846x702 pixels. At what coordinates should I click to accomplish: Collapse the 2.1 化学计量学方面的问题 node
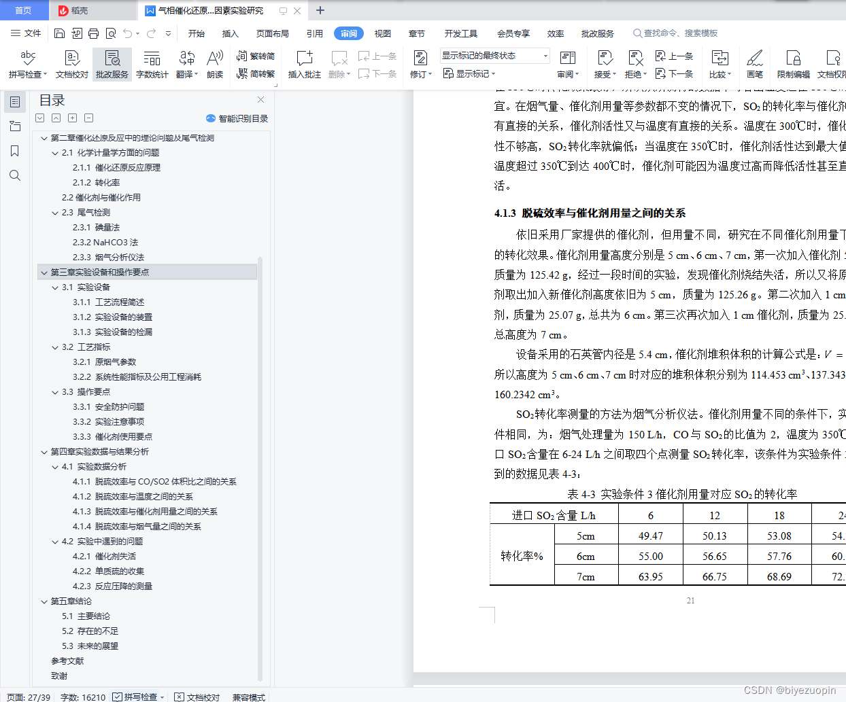pos(55,153)
